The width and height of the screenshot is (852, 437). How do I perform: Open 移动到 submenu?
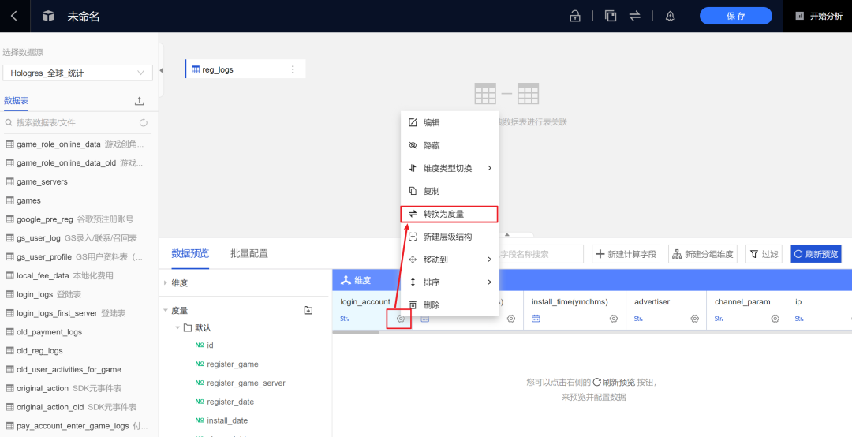click(450, 260)
